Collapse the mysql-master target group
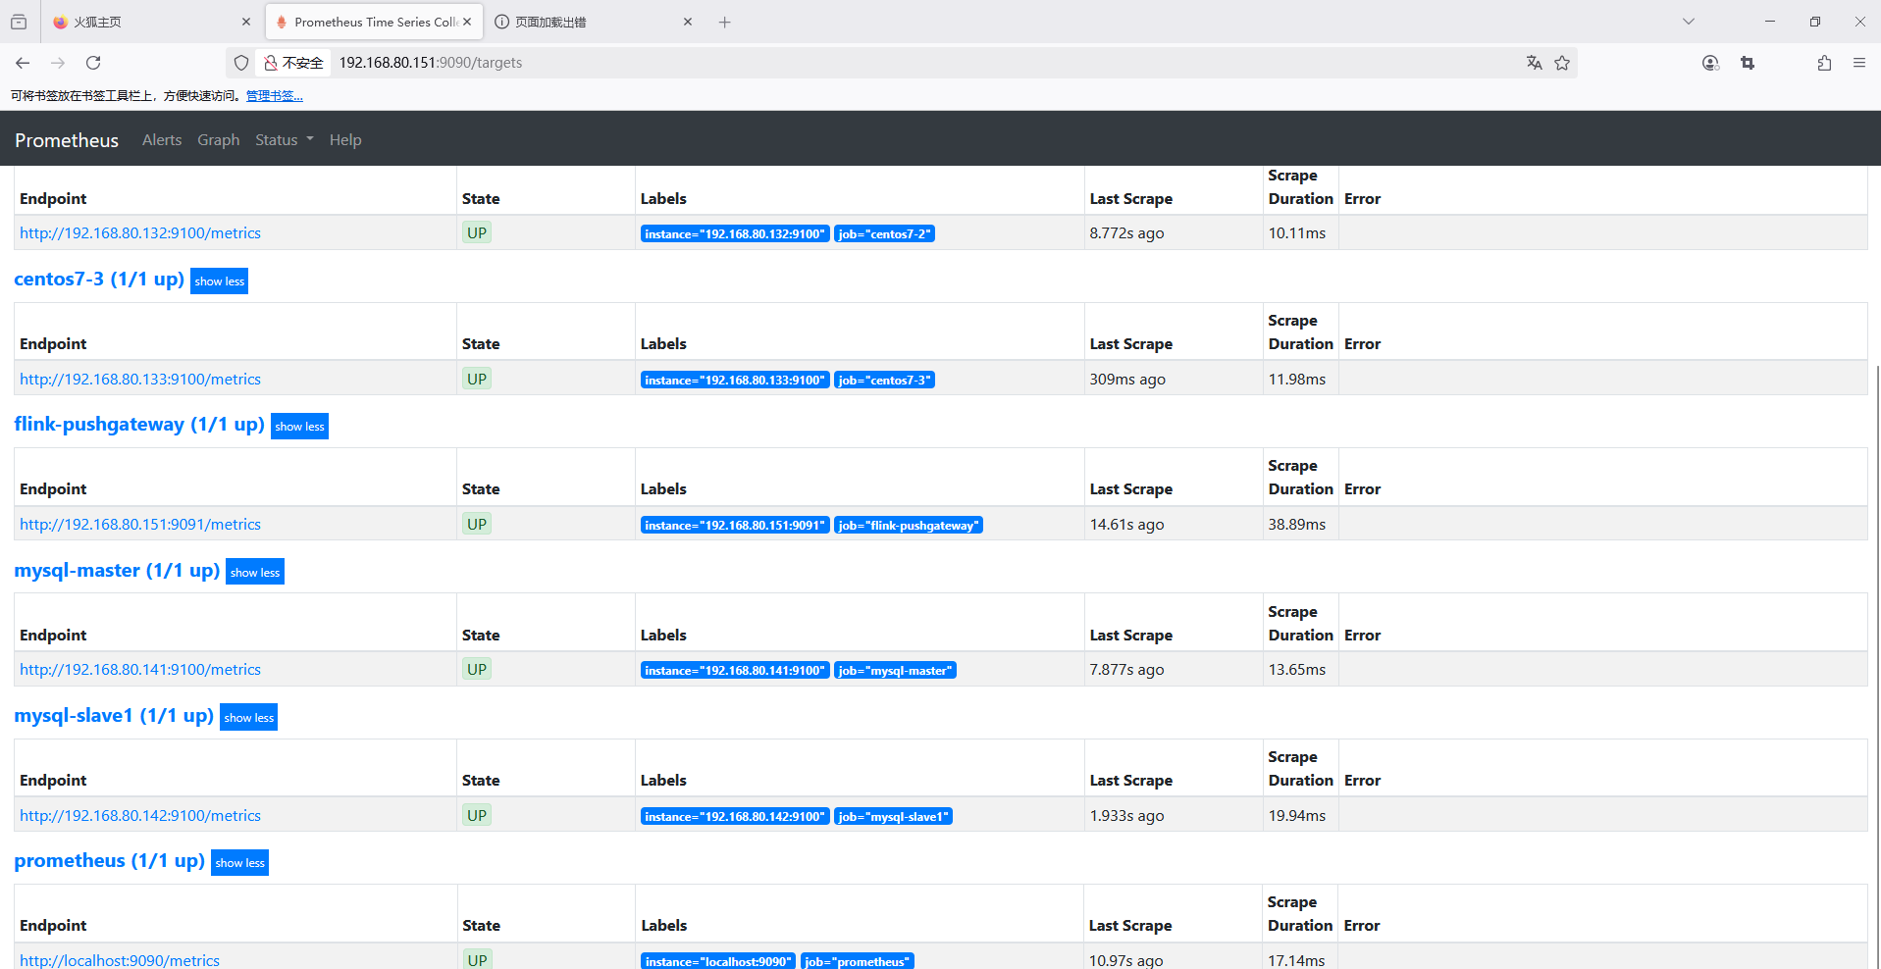 (255, 572)
